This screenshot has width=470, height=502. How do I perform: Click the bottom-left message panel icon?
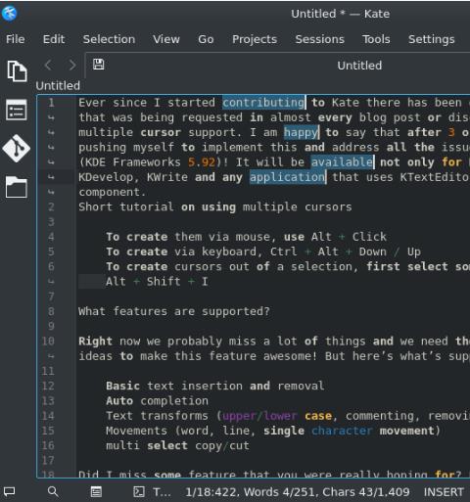9,491
